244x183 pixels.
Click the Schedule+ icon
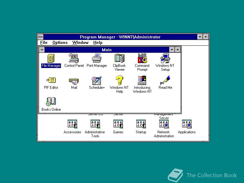point(97,81)
